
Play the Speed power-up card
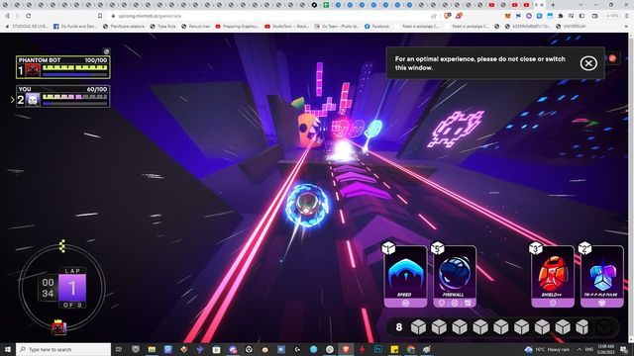click(405, 277)
